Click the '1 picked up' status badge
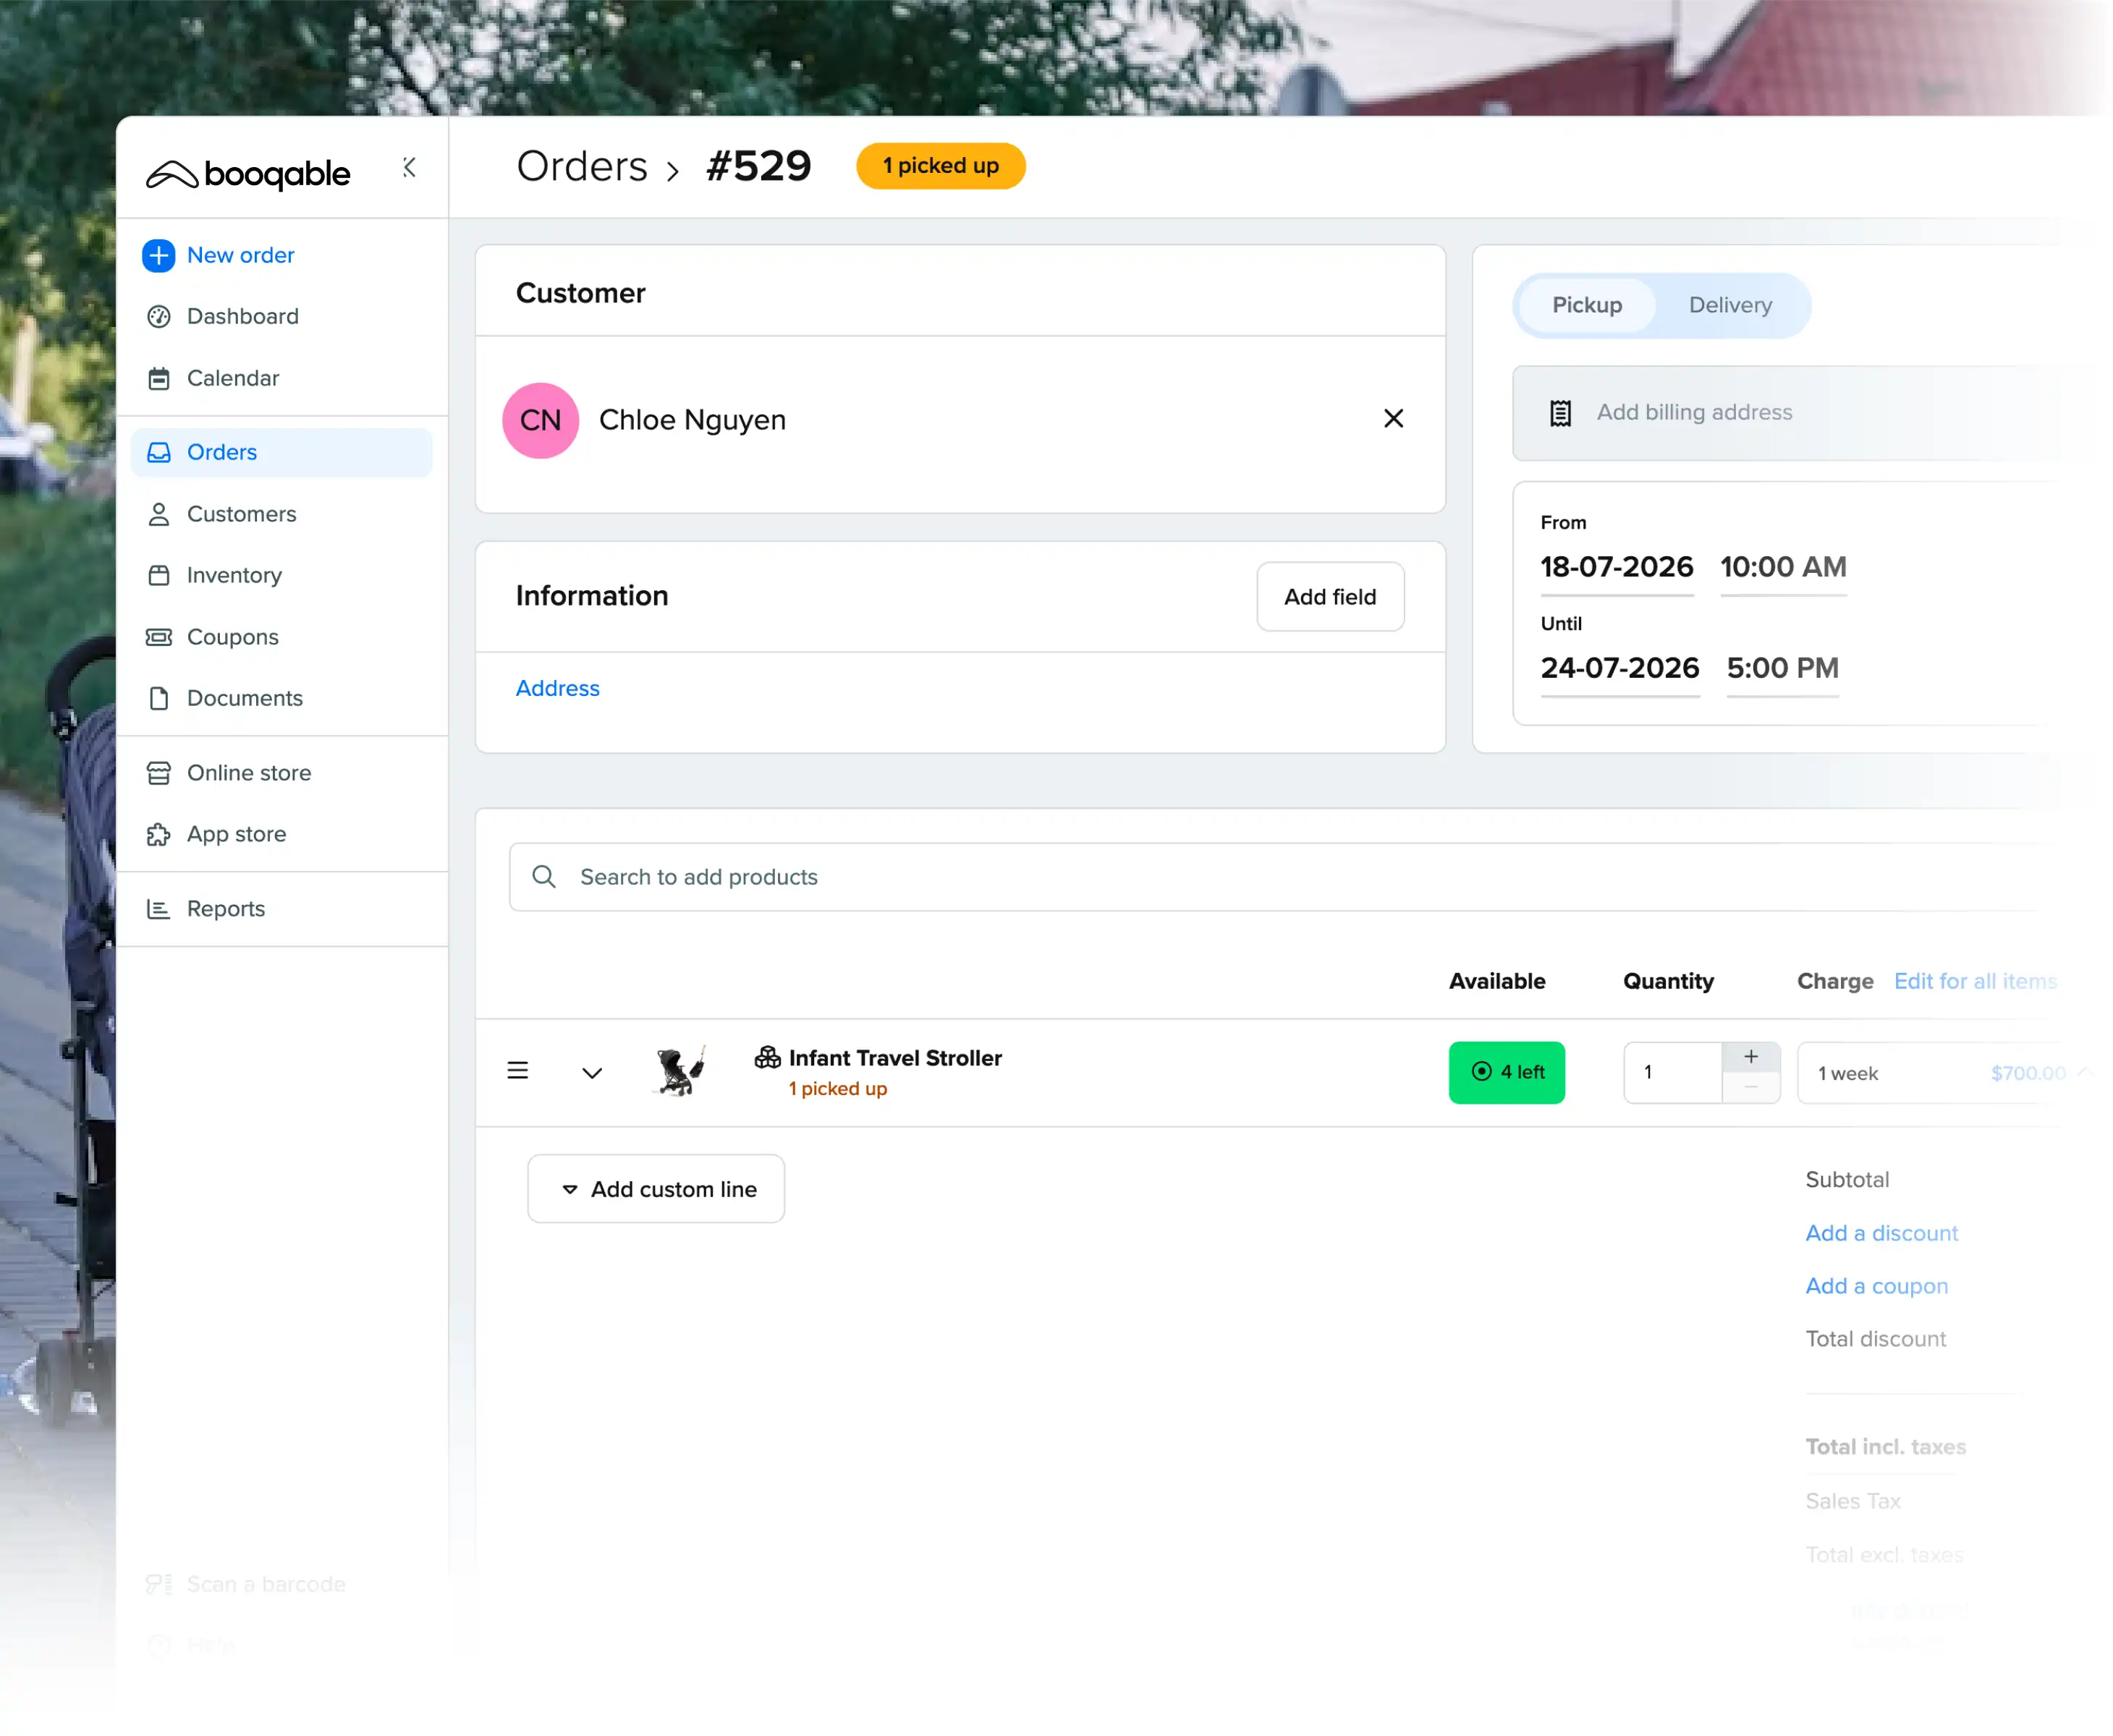This screenshot has height=1736, width=2113. pos(941,166)
